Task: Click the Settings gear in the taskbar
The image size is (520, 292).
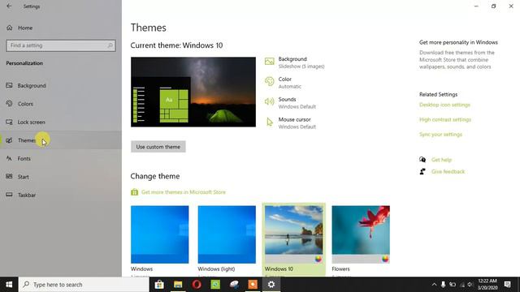Action: click(271, 285)
